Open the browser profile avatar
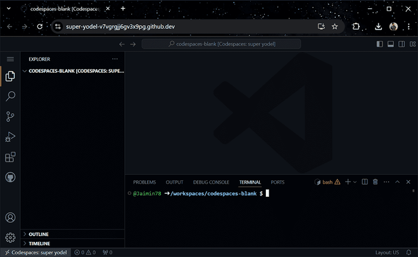This screenshot has width=418, height=257. coord(393,27)
